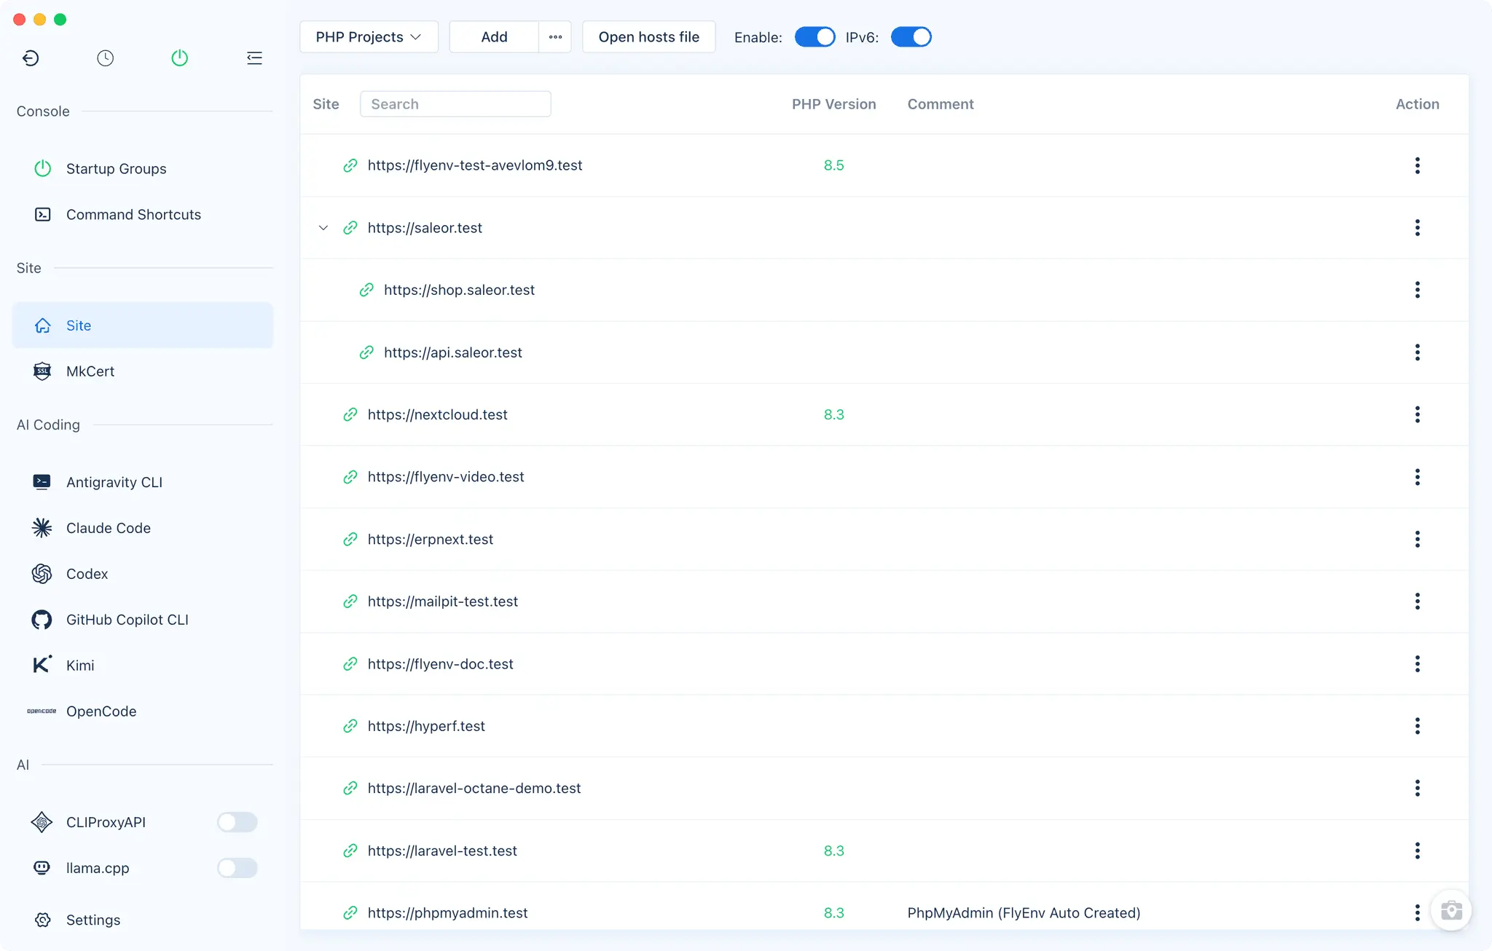Open Settings gear icon
This screenshot has height=951, width=1492.
click(42, 920)
